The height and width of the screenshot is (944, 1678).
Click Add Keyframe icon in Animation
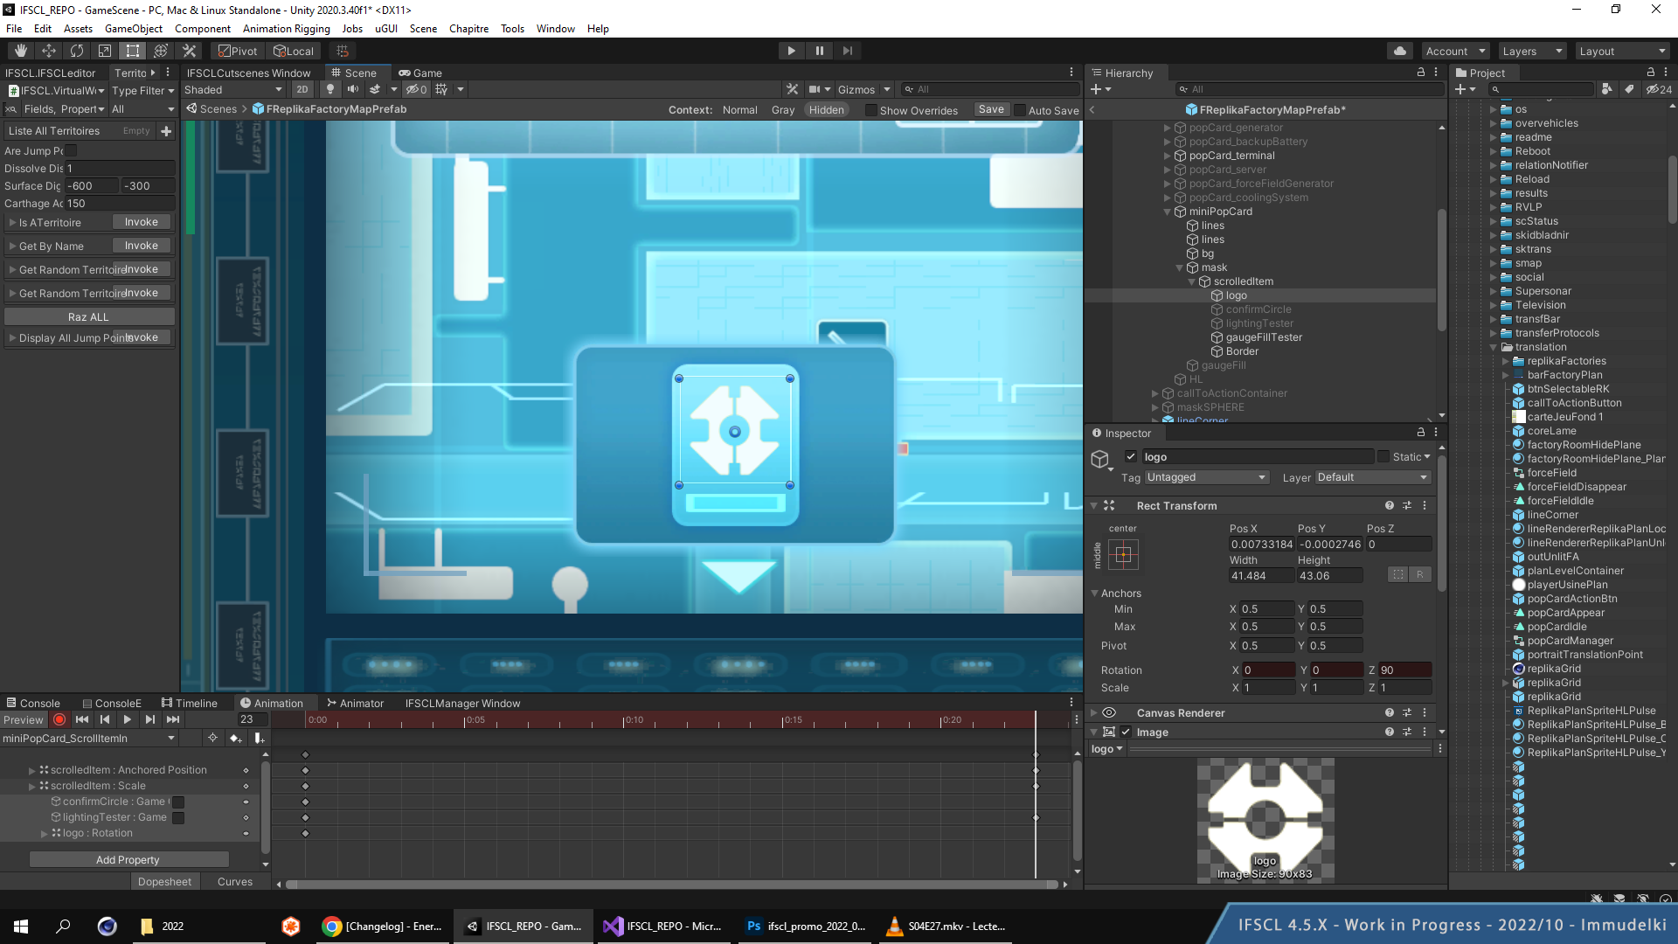(235, 739)
